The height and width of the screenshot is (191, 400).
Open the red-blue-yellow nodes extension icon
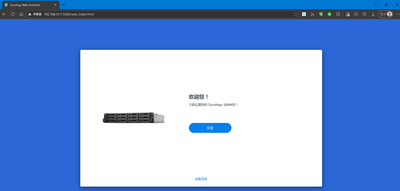312,14
